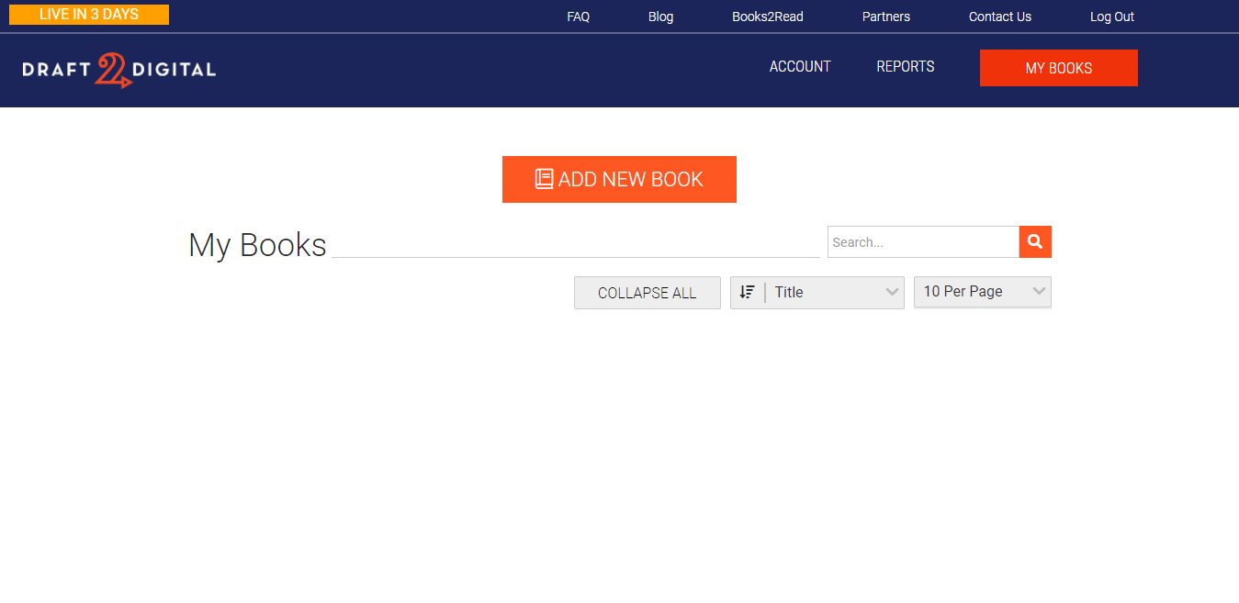Click the search magnifying glass icon
The width and height of the screenshot is (1239, 603).
click(x=1035, y=241)
